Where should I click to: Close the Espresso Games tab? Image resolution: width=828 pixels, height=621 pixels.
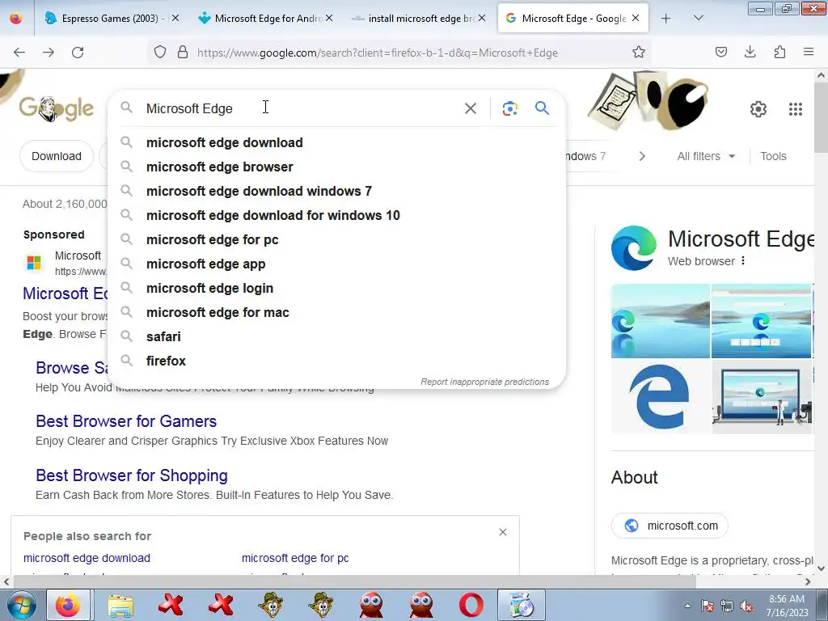point(175,19)
